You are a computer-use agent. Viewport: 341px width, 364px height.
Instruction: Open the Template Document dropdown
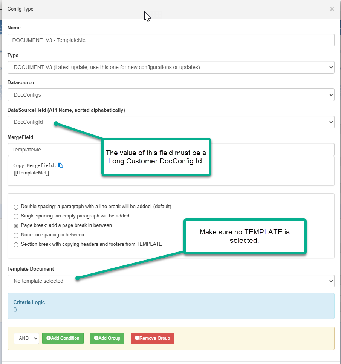(x=171, y=281)
